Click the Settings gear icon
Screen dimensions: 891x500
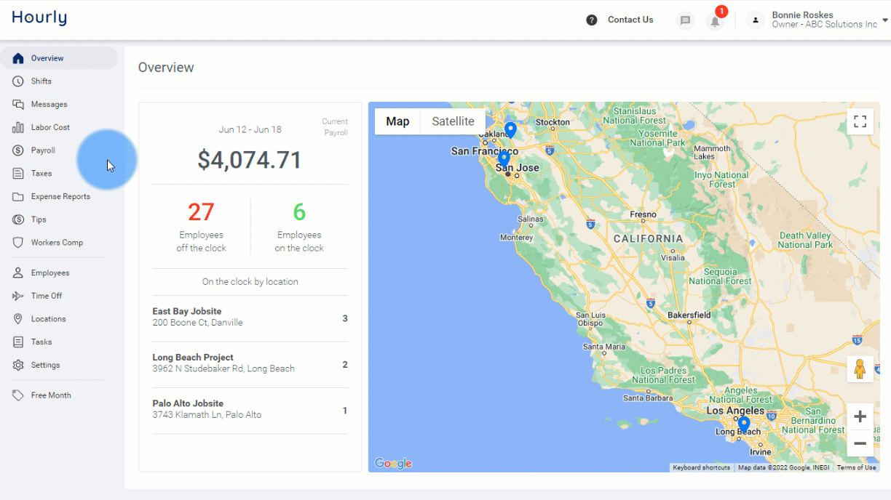[x=18, y=366]
